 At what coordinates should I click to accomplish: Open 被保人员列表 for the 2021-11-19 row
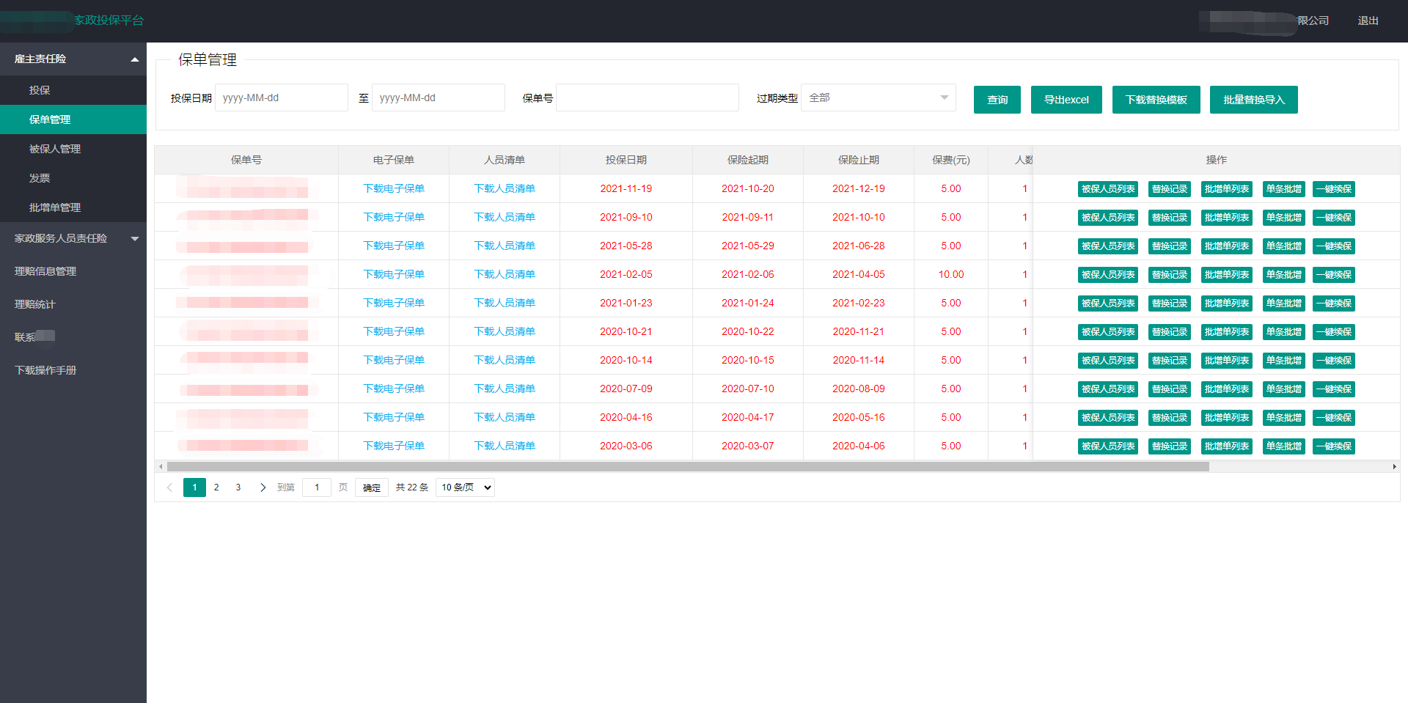(x=1108, y=189)
